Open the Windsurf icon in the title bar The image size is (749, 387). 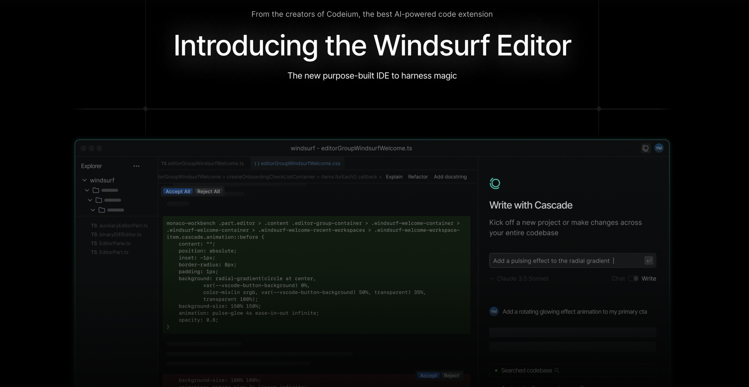[646, 148]
